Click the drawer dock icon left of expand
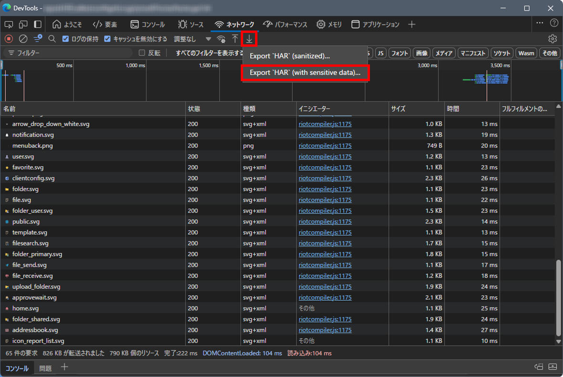The height and width of the screenshot is (377, 563). (x=539, y=367)
